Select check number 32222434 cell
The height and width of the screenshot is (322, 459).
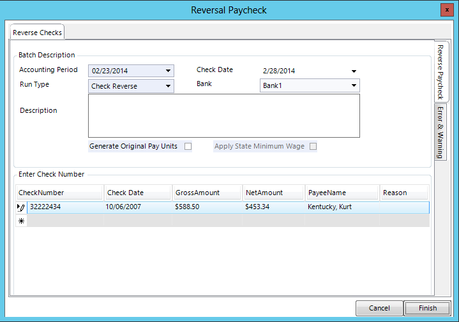coord(65,207)
